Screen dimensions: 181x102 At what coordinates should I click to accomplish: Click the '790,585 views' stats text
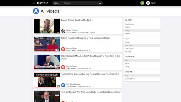71,32
